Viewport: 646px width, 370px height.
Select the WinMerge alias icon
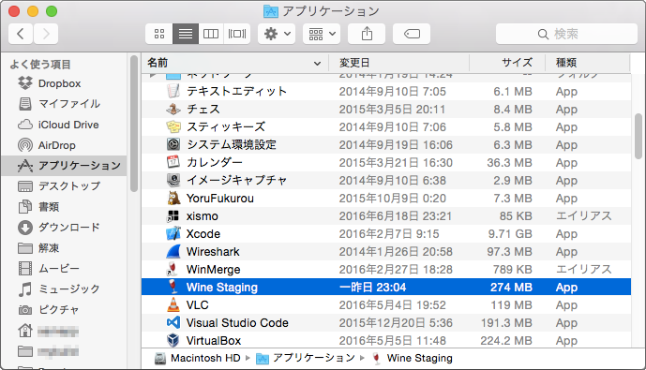click(x=173, y=269)
